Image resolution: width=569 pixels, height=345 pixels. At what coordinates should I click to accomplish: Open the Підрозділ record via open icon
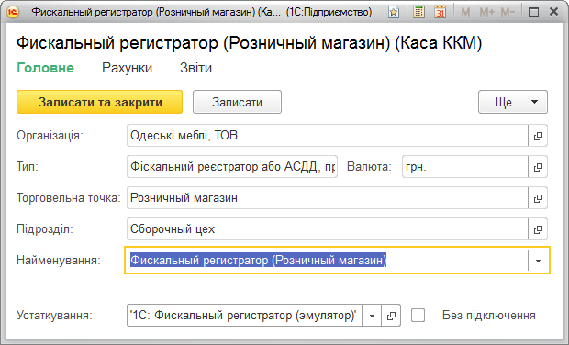pos(538,229)
